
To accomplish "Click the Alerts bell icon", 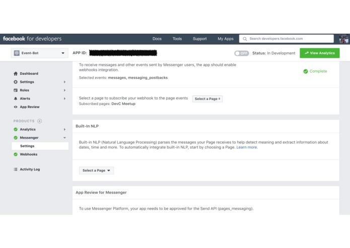I will [16, 98].
